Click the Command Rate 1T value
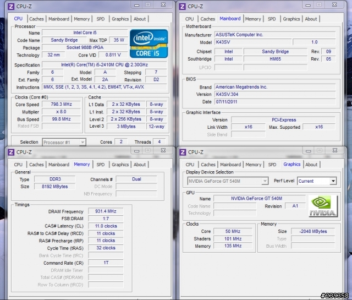352x300 pixels. click(106, 263)
